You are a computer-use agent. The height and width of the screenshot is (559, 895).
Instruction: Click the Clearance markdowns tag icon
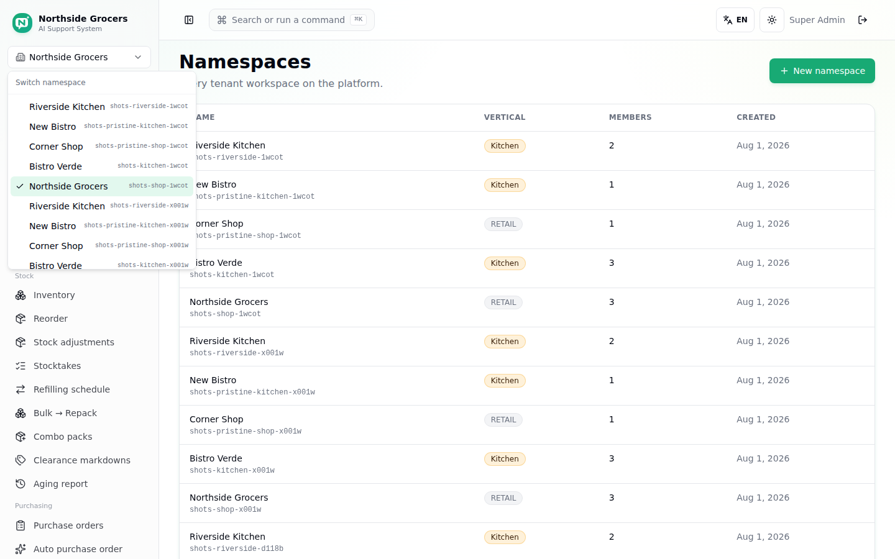(21, 460)
